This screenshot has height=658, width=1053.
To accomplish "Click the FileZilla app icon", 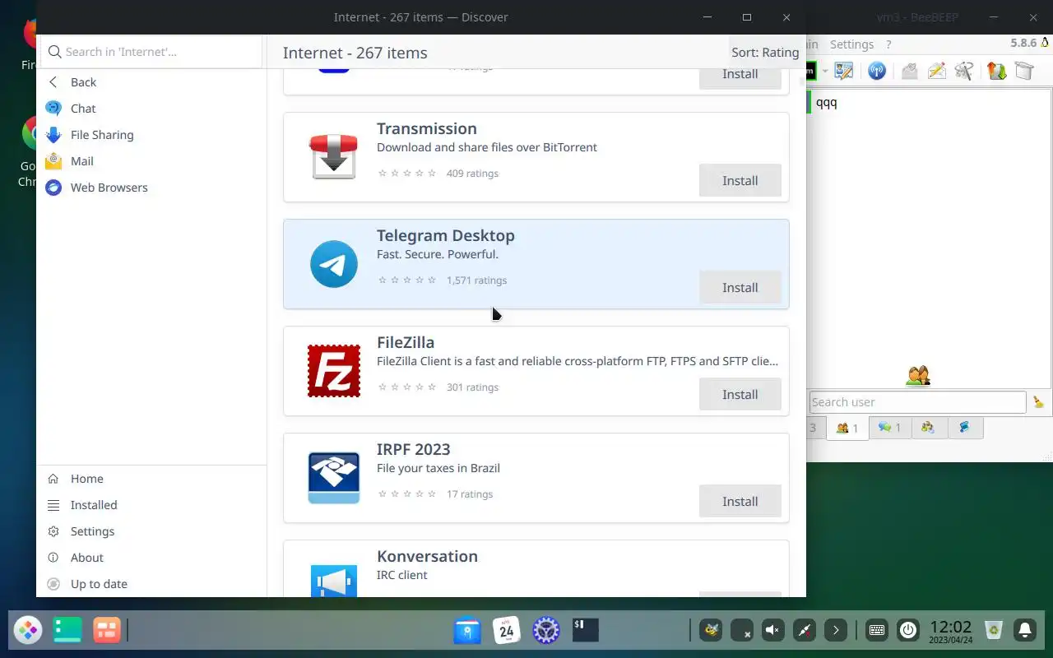I will pyautogui.click(x=334, y=371).
